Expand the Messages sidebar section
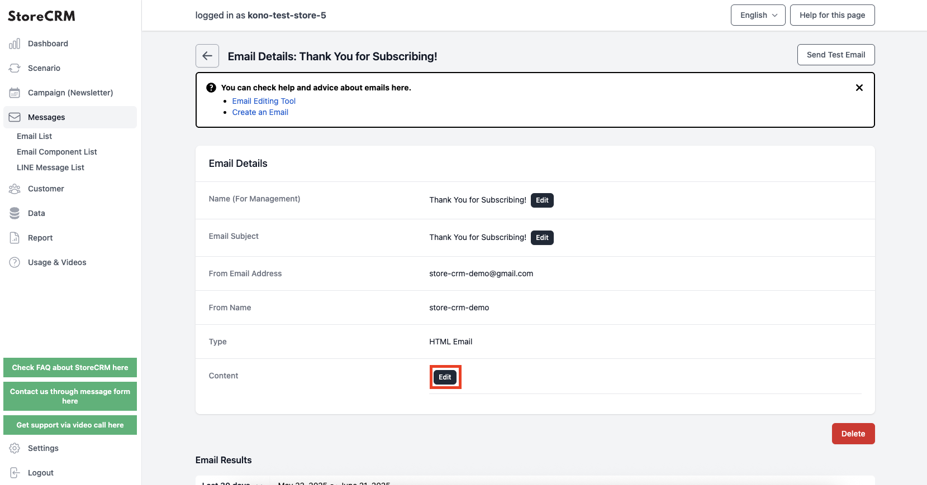This screenshot has width=927, height=485. click(70, 117)
